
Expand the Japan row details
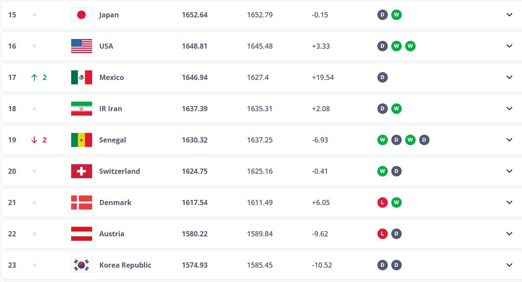509,15
